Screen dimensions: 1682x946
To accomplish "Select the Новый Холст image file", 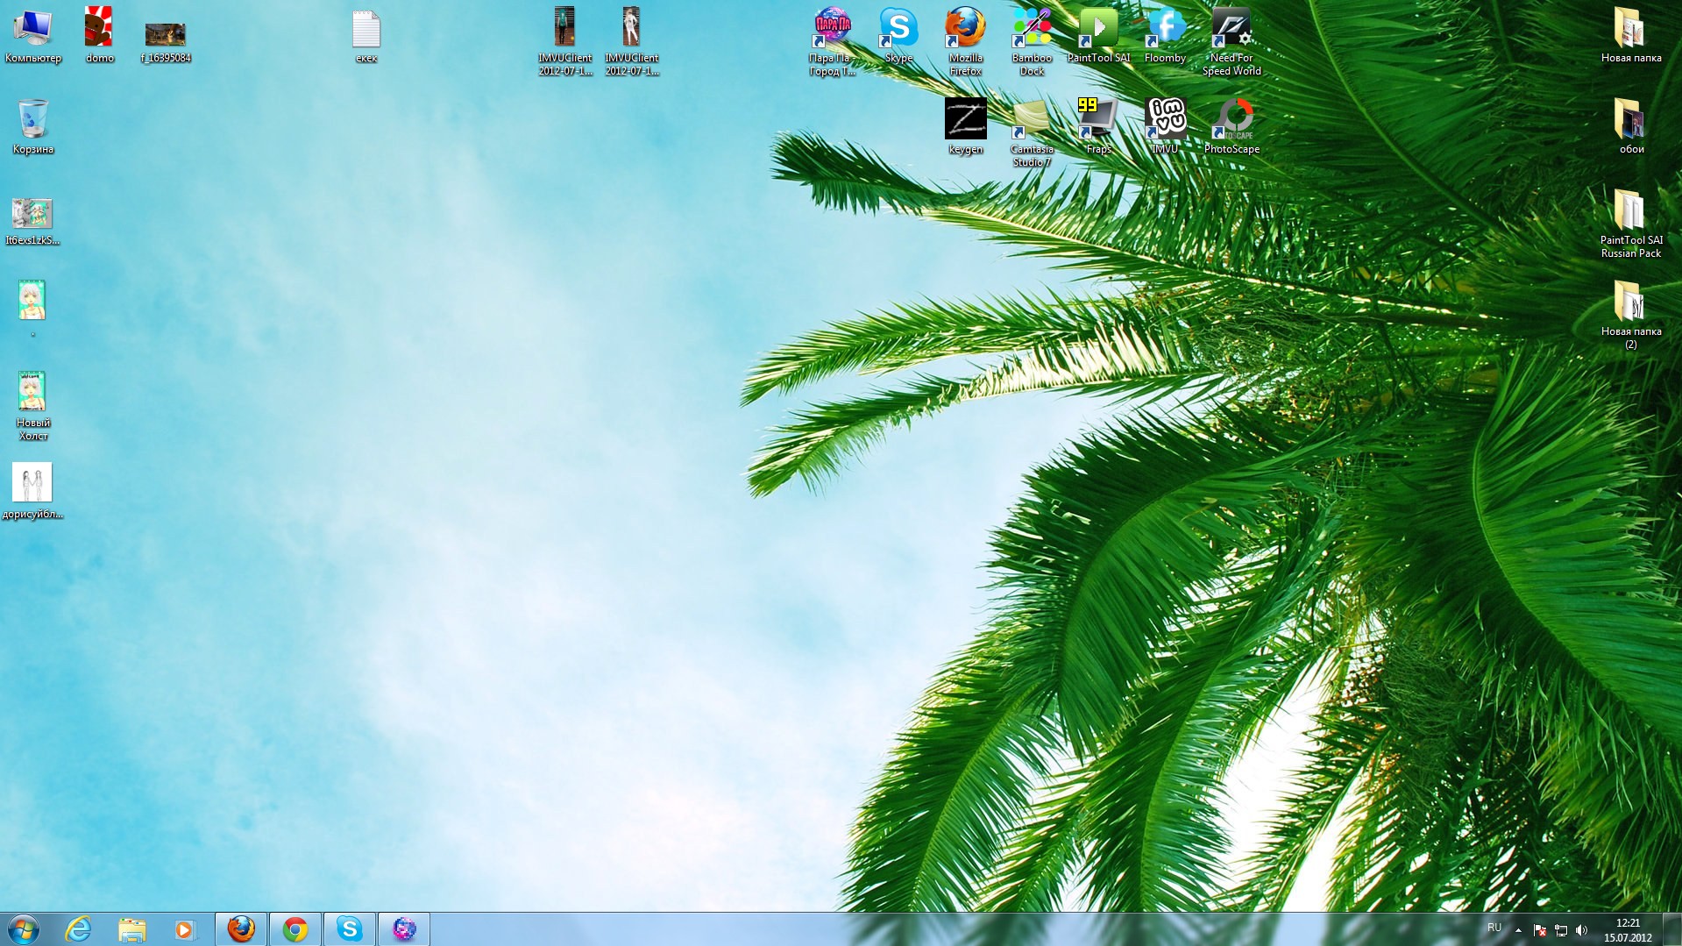I will tap(33, 407).
